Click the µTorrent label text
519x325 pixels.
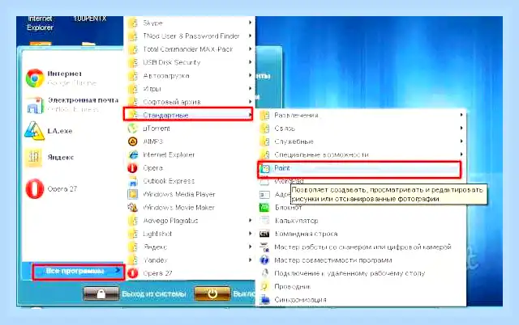[157, 129]
